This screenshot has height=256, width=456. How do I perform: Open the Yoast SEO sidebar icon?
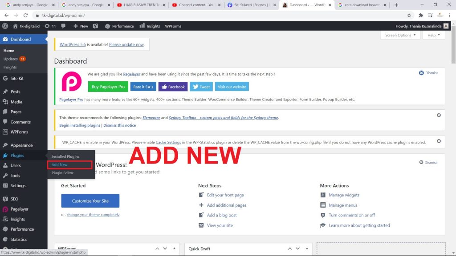[6, 199]
